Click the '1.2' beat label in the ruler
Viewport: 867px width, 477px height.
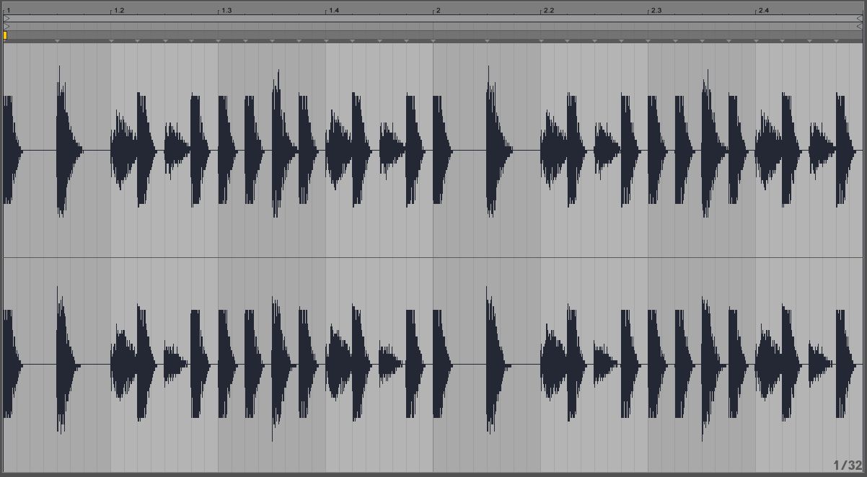(x=119, y=11)
